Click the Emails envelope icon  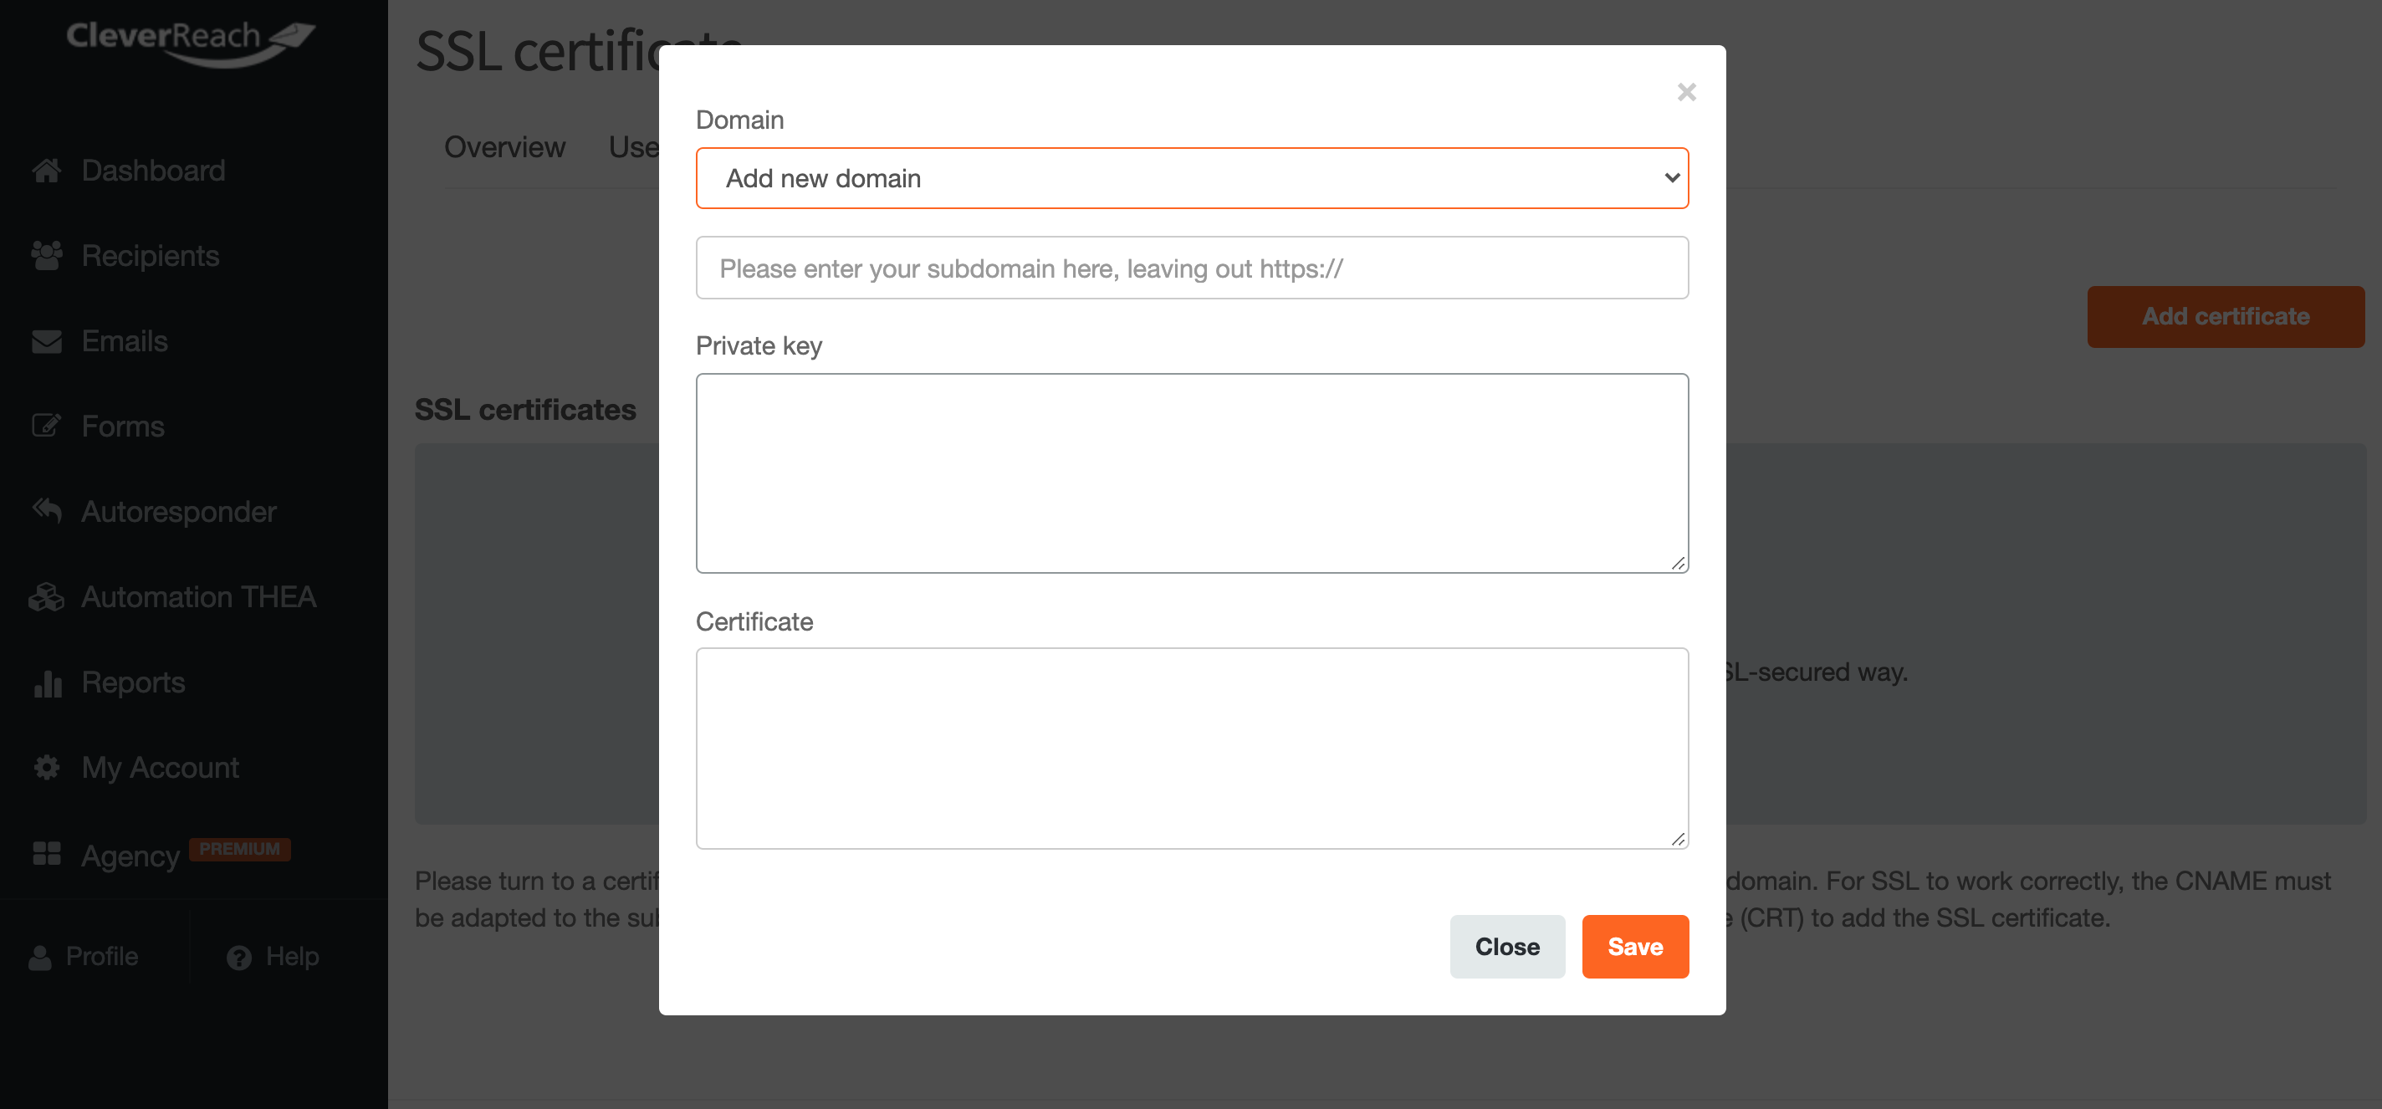point(46,341)
